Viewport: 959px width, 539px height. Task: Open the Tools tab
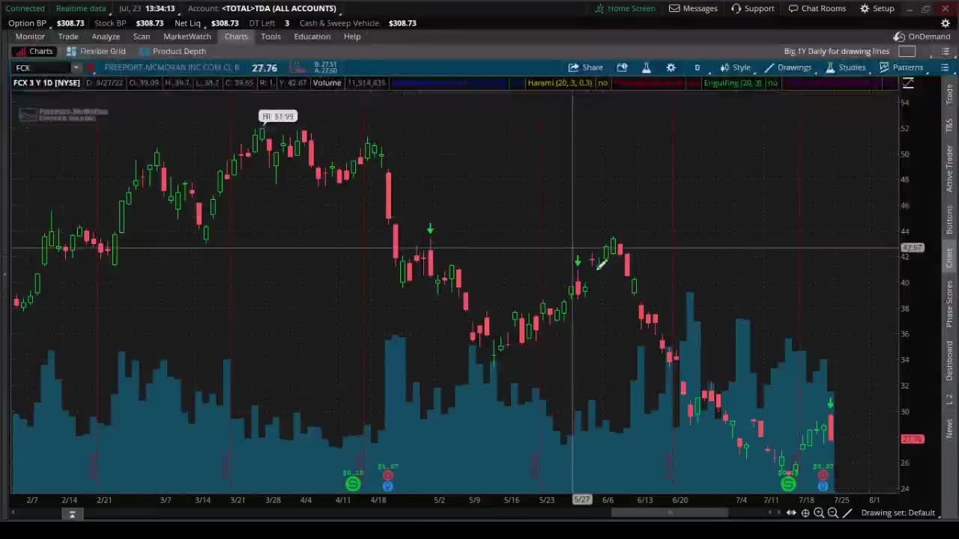[270, 37]
